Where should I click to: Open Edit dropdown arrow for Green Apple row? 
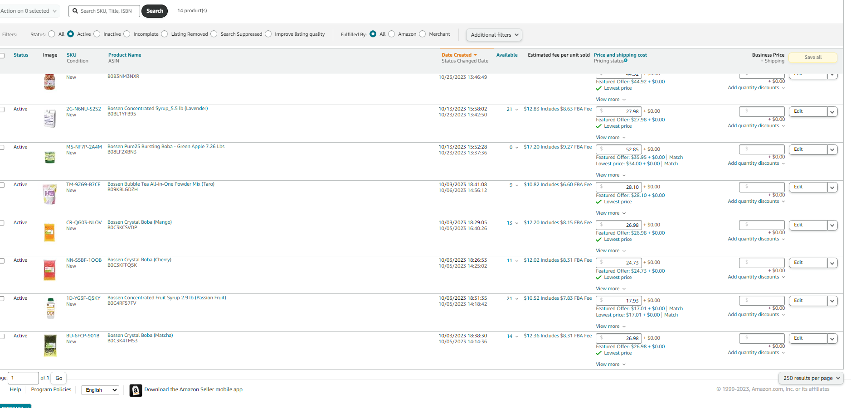[832, 150]
